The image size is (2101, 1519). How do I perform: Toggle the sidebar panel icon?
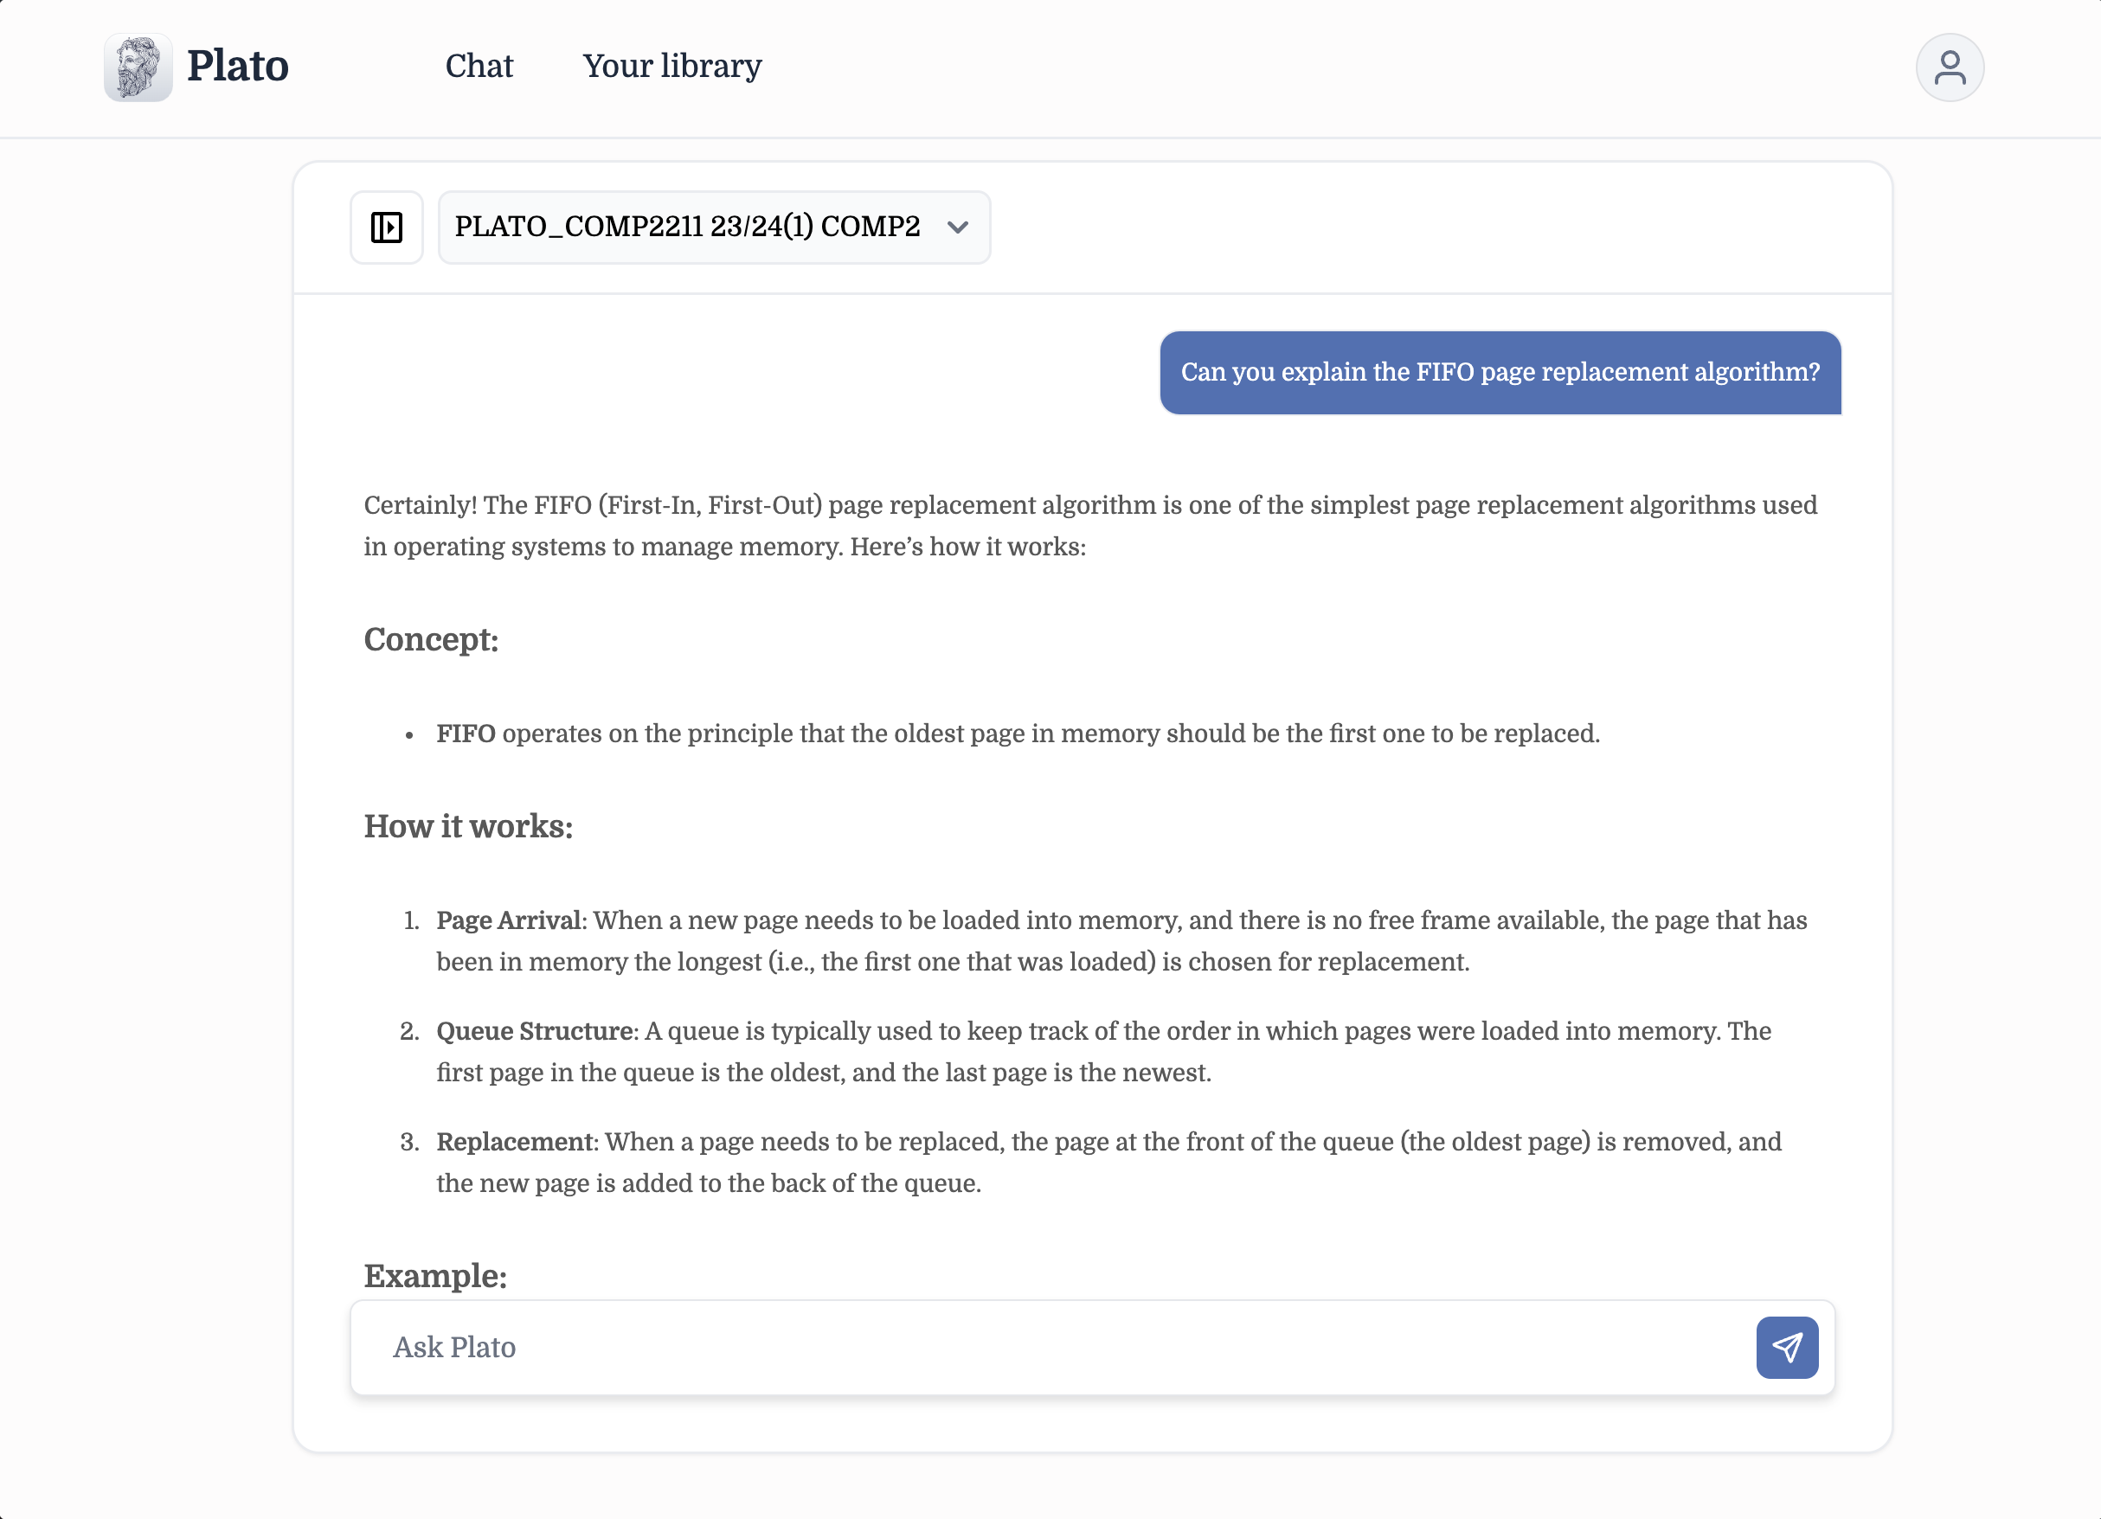pos(386,227)
